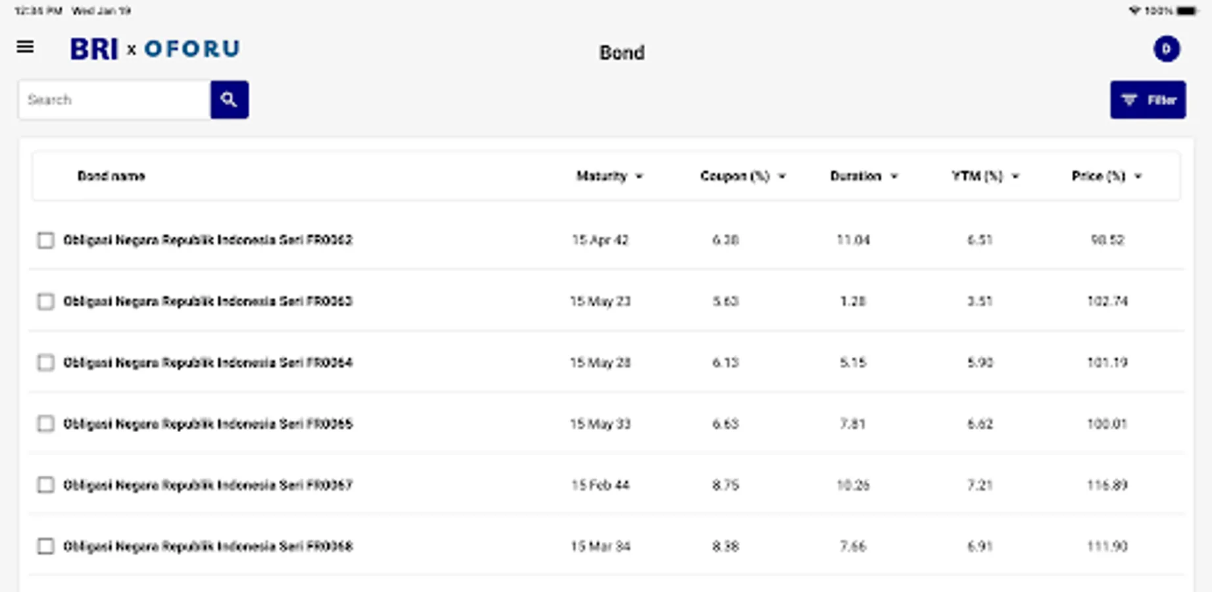This screenshot has height=592, width=1212.
Task: Tap the battery status icon
Action: (1186, 11)
